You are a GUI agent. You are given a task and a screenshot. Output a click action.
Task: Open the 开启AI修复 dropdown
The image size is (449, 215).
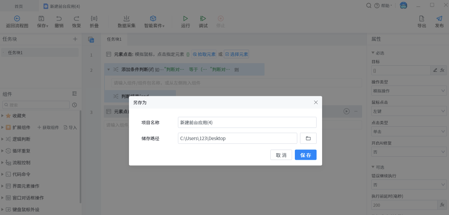[x=409, y=152]
